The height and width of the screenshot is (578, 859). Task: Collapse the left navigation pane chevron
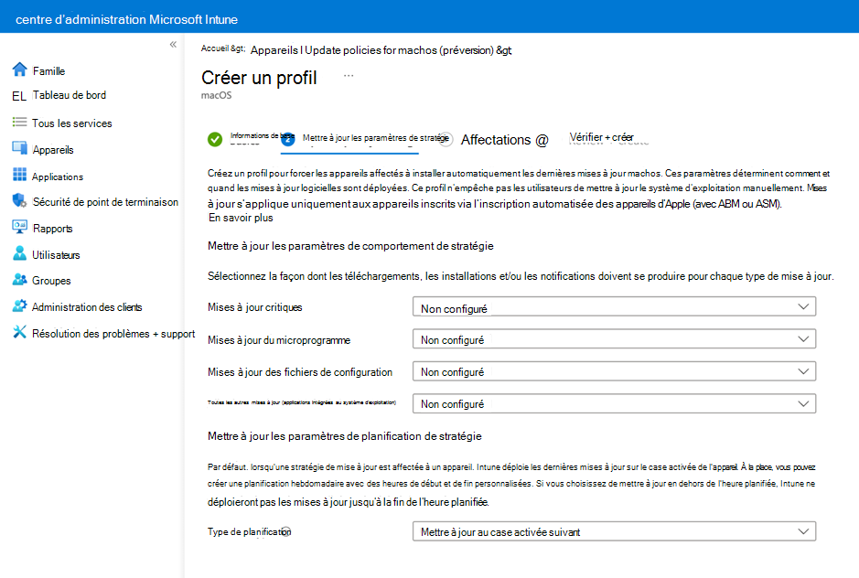pyautogui.click(x=173, y=45)
